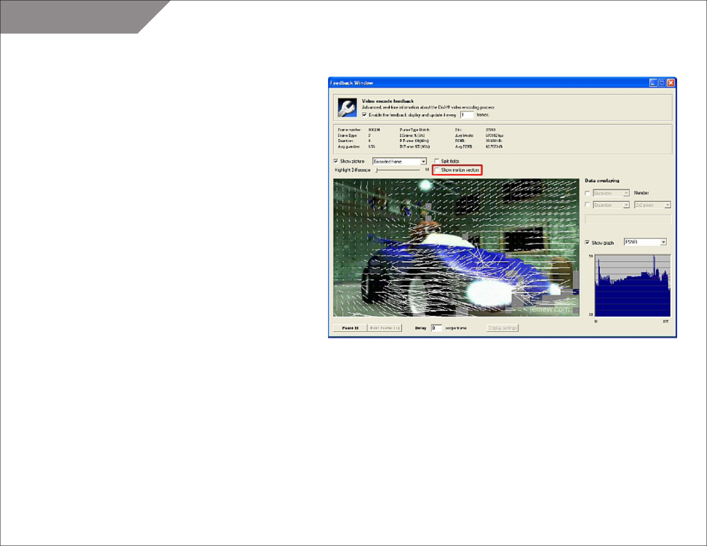
Task: Uncheck the Show picture checkbox
Action: (336, 161)
